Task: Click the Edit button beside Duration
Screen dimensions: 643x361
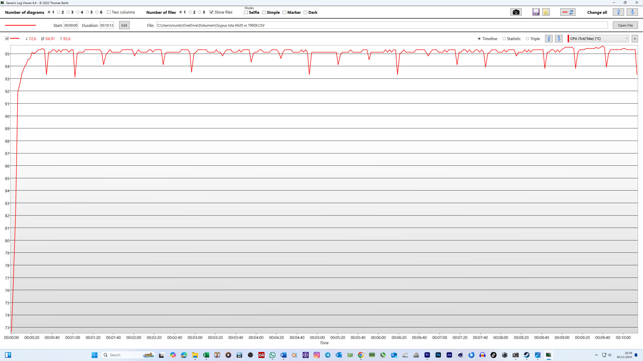Action: click(124, 25)
